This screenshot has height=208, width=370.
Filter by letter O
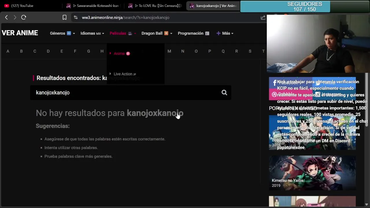pyautogui.click(x=196, y=51)
